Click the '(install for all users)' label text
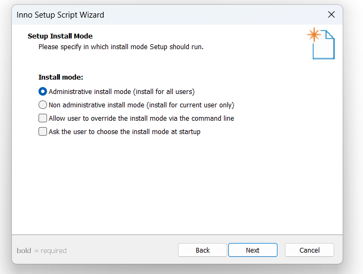363x274 pixels. click(x=164, y=92)
